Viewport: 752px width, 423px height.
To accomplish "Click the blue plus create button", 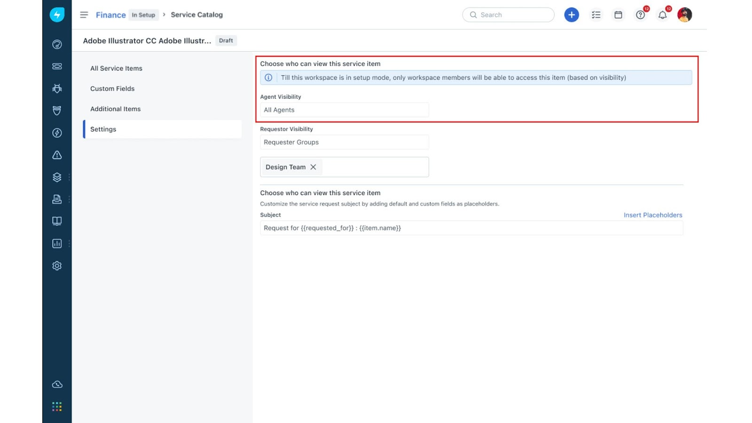I will [x=572, y=15].
